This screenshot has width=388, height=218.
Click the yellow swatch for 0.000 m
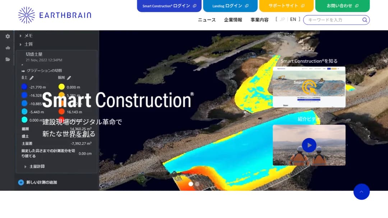coord(61,87)
